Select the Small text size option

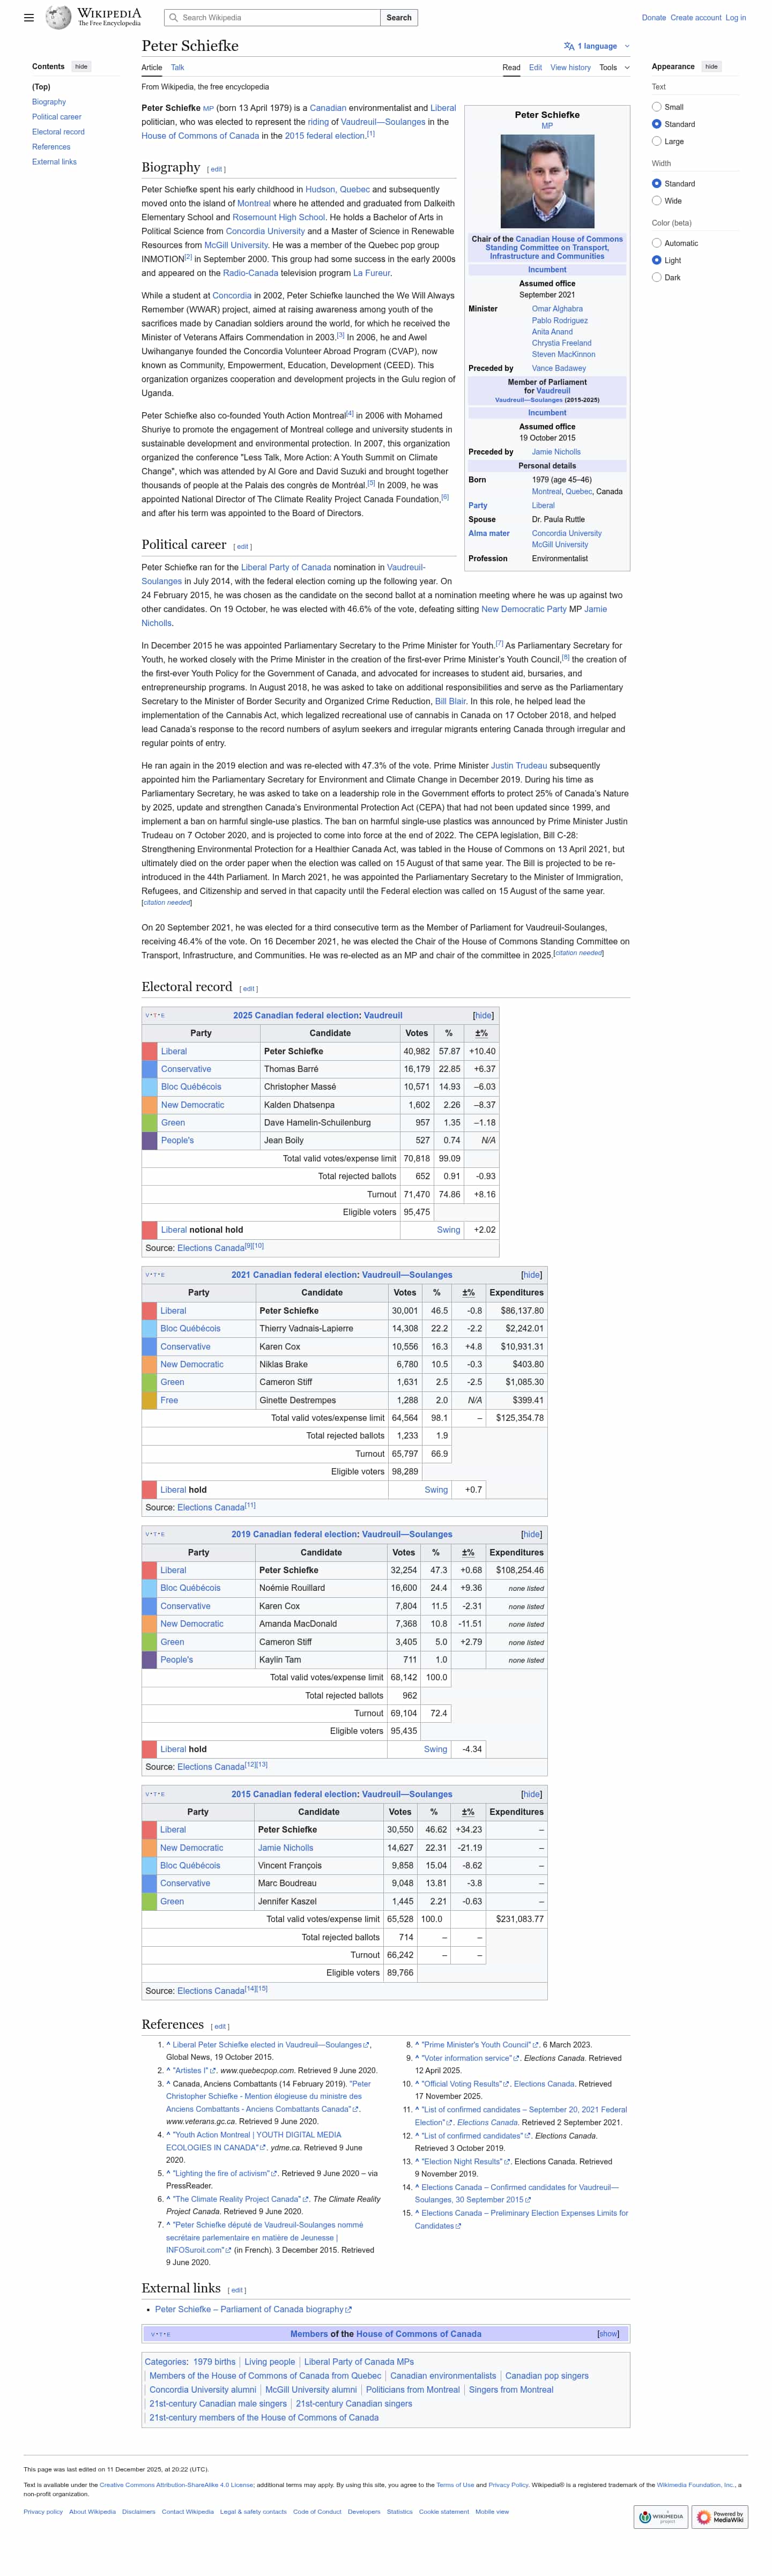(656, 107)
